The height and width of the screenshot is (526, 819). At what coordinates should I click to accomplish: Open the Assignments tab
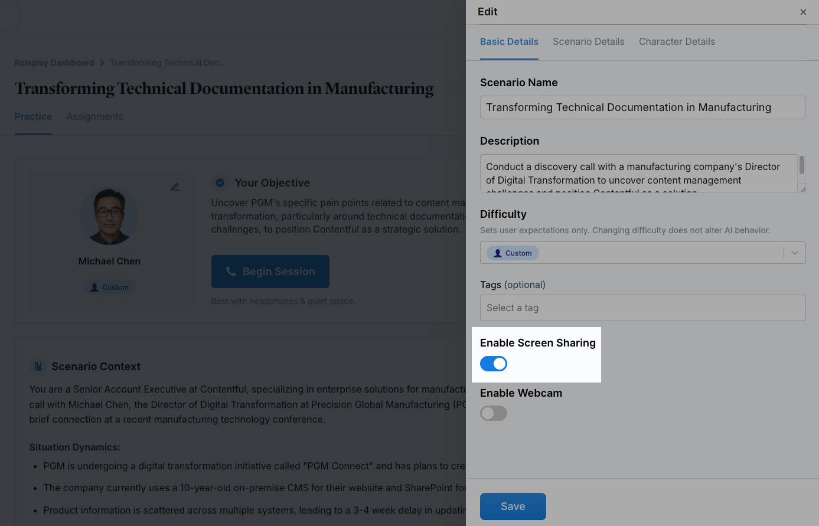(94, 117)
